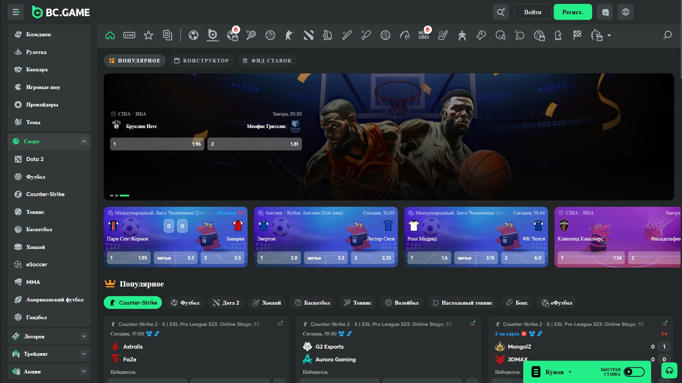Open the Counter-Strike sidebar link
This screenshot has width=682, height=383.
[x=45, y=194]
